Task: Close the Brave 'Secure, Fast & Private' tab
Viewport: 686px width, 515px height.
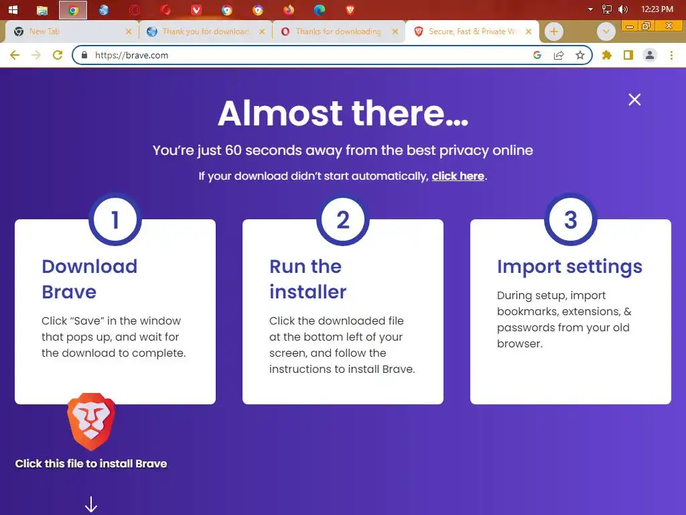Action: coord(529,32)
